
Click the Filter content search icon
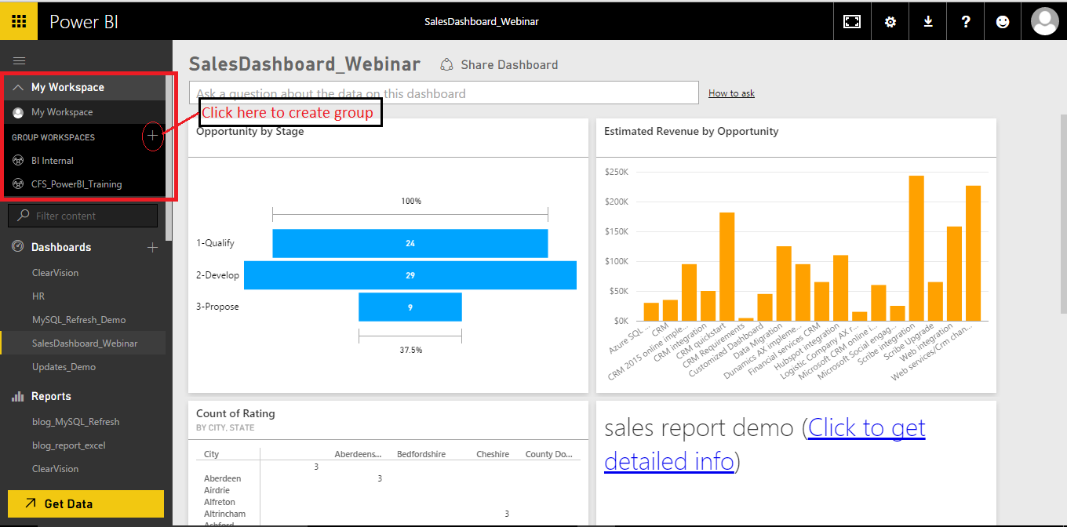(x=24, y=215)
